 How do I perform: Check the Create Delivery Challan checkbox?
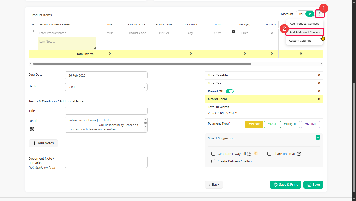tap(213, 161)
